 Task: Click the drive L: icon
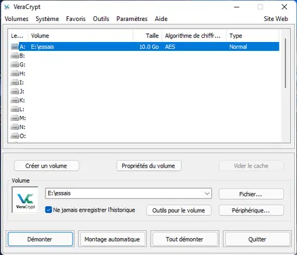click(15, 109)
